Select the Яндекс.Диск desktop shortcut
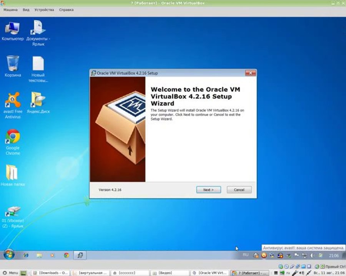This screenshot has height=276, width=346. [x=38, y=103]
